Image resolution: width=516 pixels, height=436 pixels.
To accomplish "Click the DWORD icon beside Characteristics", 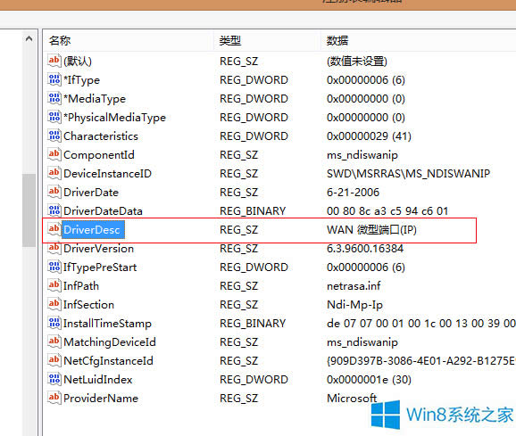I will click(54, 136).
